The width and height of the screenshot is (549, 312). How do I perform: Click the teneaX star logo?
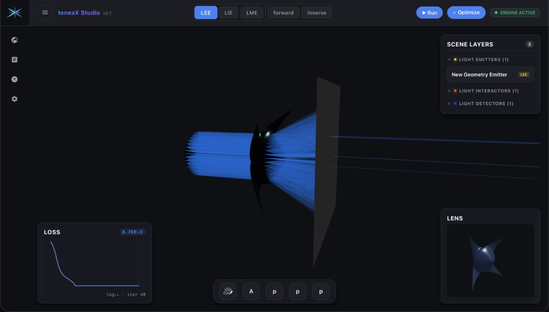click(x=14, y=13)
